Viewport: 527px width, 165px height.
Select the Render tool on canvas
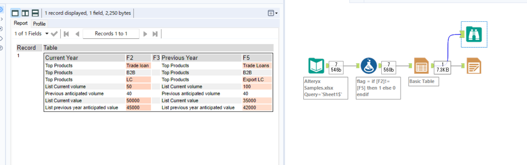coord(474,66)
